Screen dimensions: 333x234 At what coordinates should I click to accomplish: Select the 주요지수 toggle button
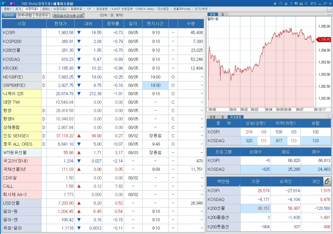pyautogui.click(x=42, y=15)
